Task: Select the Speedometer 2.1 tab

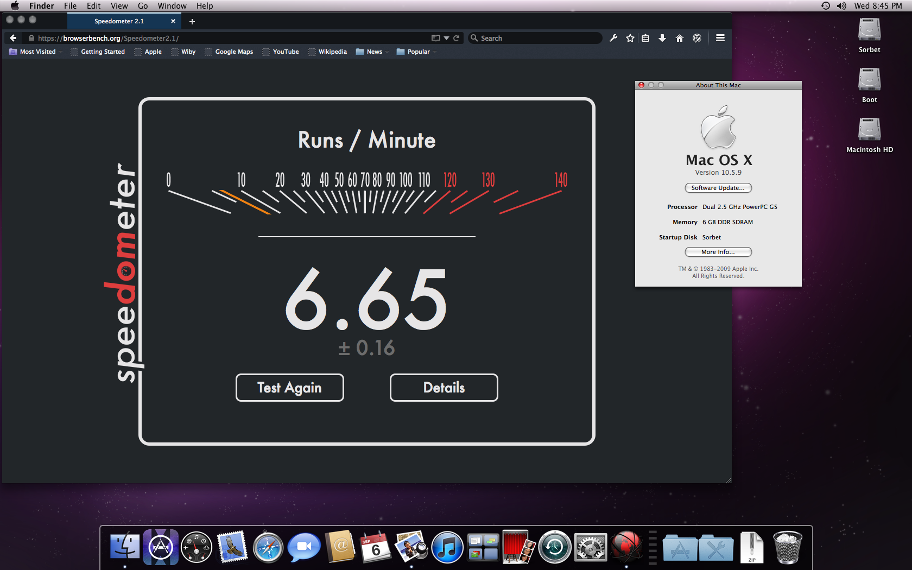Action: point(124,21)
